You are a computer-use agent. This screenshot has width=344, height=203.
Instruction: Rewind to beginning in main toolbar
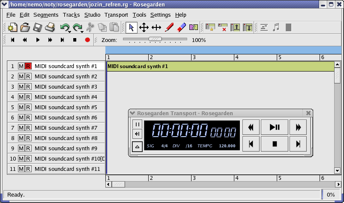pyautogui.click(x=12, y=40)
